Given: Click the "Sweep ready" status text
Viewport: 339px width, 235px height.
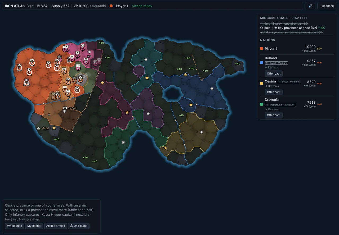Looking at the screenshot, I should [x=142, y=6].
